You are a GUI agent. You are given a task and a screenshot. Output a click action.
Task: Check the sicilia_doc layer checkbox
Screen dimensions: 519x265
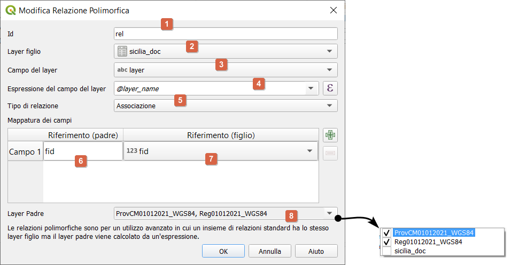click(x=387, y=251)
